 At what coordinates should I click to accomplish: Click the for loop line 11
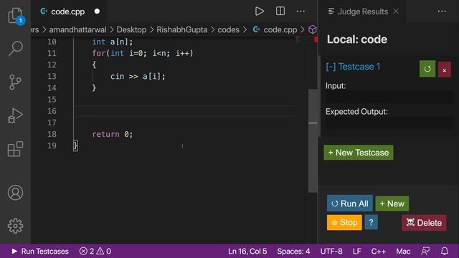143,53
